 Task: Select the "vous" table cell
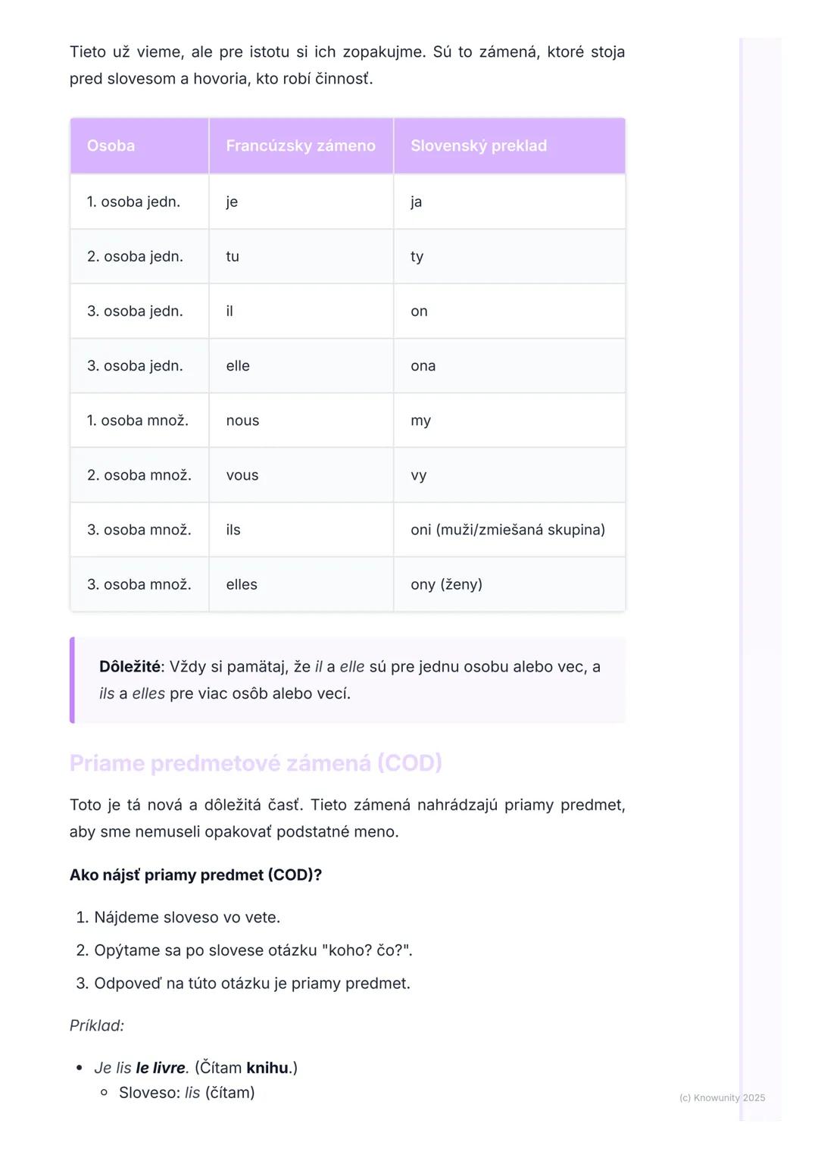(242, 475)
